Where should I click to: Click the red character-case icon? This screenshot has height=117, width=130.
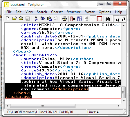coord(73,19)
